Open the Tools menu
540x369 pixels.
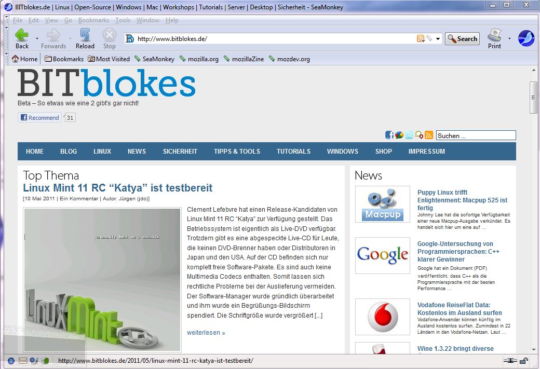tap(123, 20)
